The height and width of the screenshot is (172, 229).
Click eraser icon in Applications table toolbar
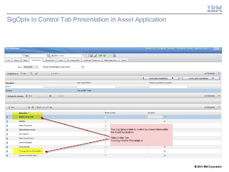point(36,73)
